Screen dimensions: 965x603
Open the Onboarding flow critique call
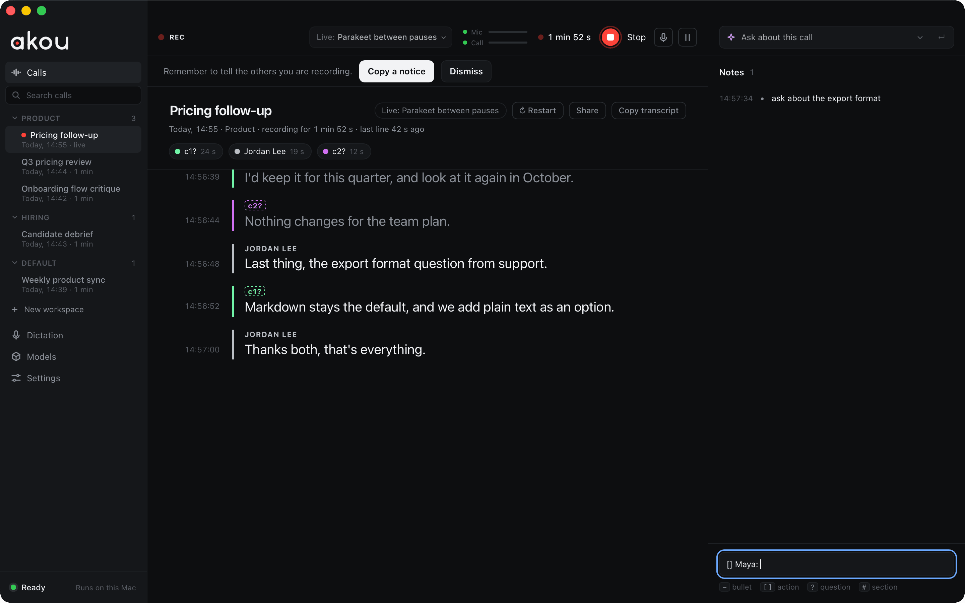click(73, 193)
